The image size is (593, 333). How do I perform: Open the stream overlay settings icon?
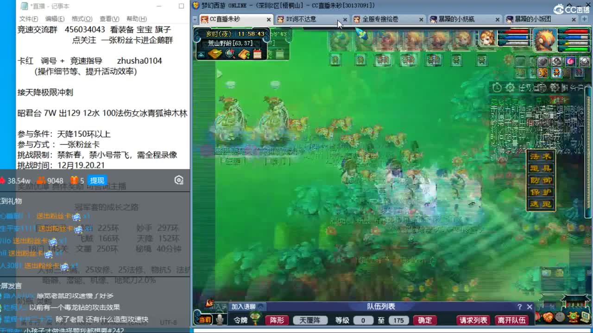click(179, 180)
